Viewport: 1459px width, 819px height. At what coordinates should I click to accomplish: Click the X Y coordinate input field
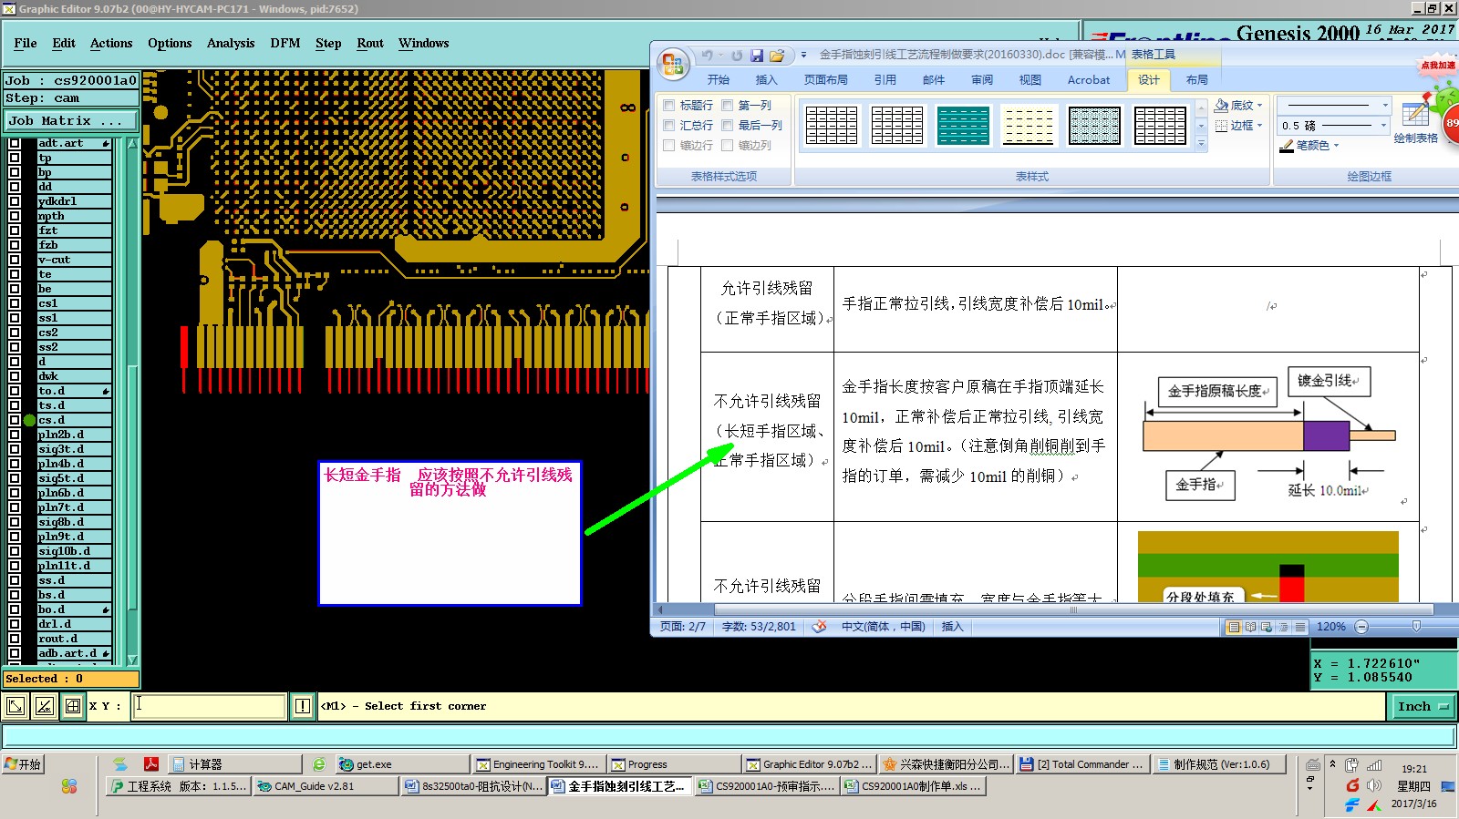[209, 706]
